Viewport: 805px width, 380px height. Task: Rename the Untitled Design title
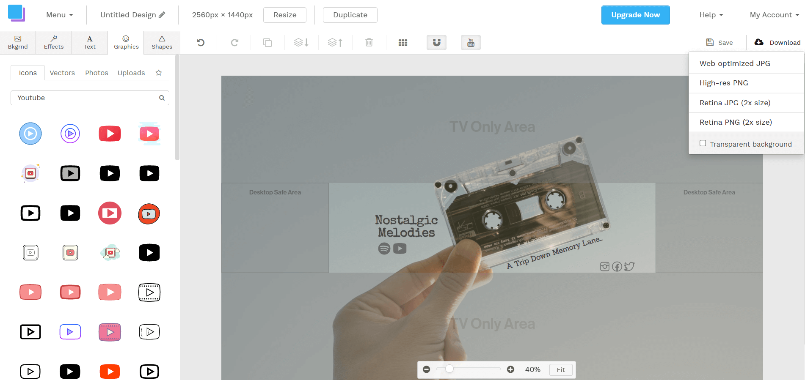[132, 15]
